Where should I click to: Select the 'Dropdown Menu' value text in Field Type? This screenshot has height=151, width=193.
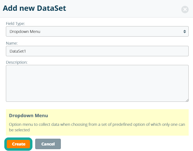tap(25, 31)
